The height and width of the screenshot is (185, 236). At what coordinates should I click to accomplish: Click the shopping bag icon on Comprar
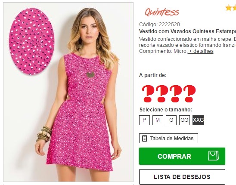pos(213,156)
